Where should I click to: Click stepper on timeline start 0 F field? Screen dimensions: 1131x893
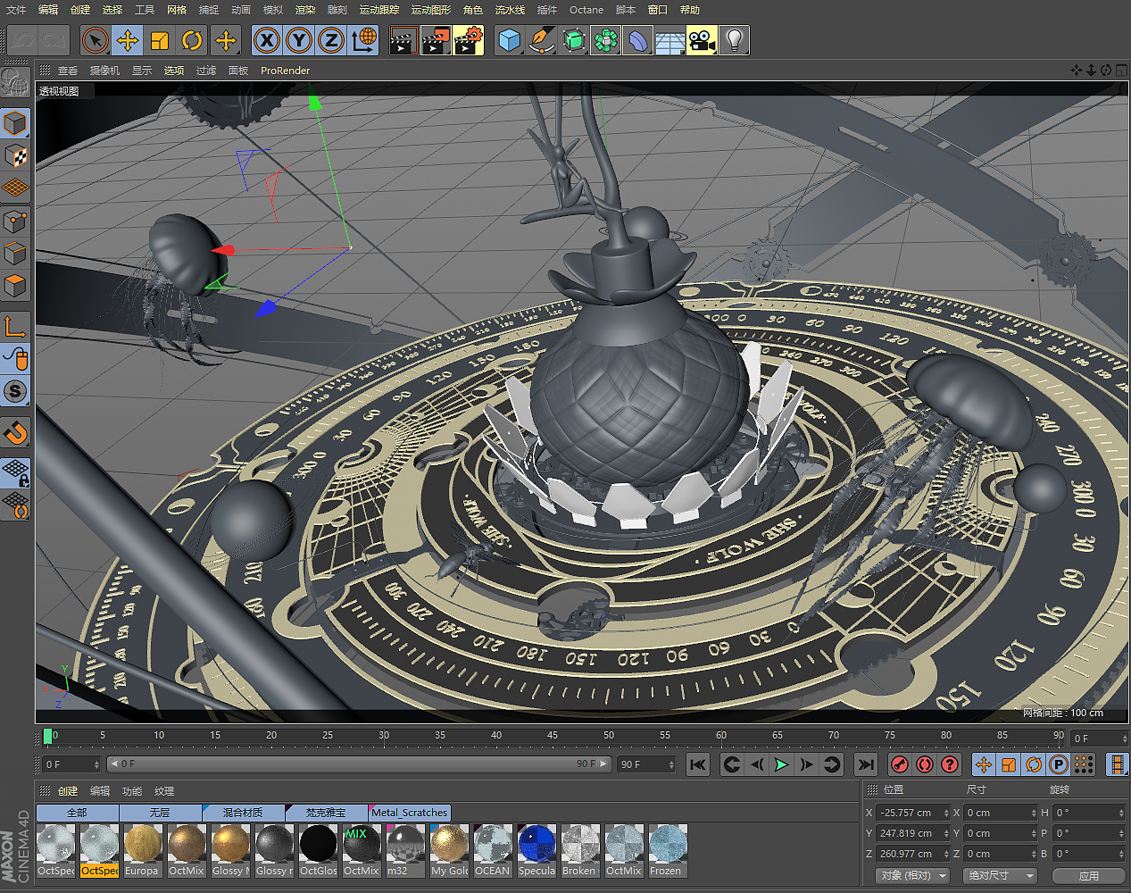coord(96,764)
